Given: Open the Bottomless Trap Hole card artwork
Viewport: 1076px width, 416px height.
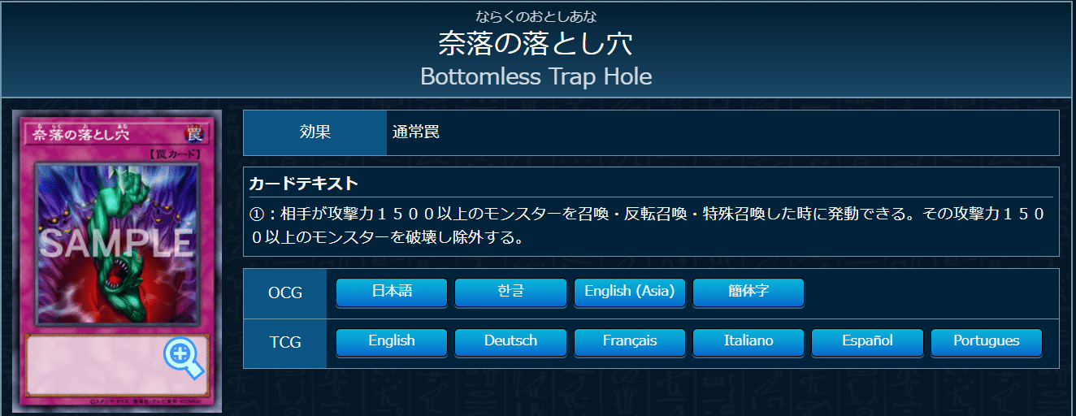Looking at the screenshot, I should pos(117,243).
